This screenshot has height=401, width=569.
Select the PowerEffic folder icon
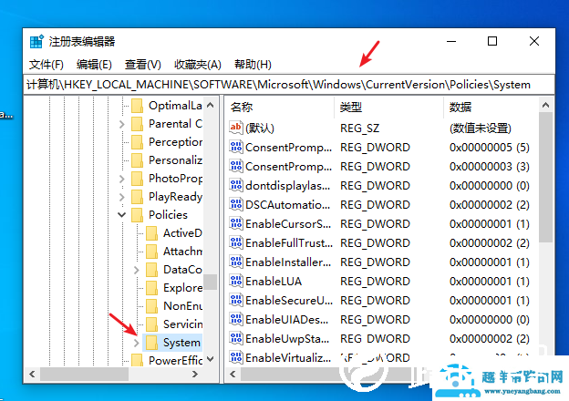[x=137, y=360]
